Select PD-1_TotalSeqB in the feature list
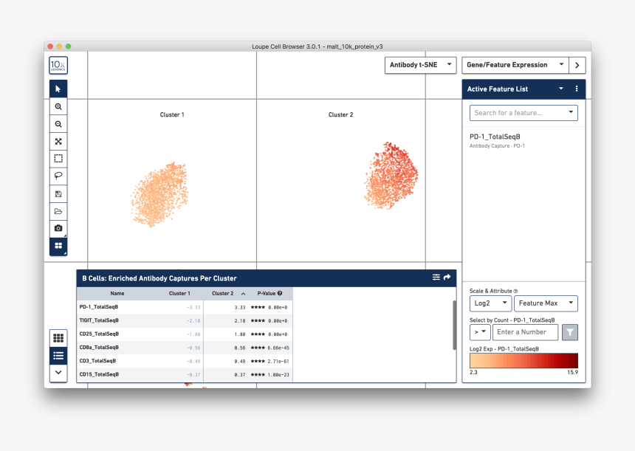 click(x=495, y=137)
